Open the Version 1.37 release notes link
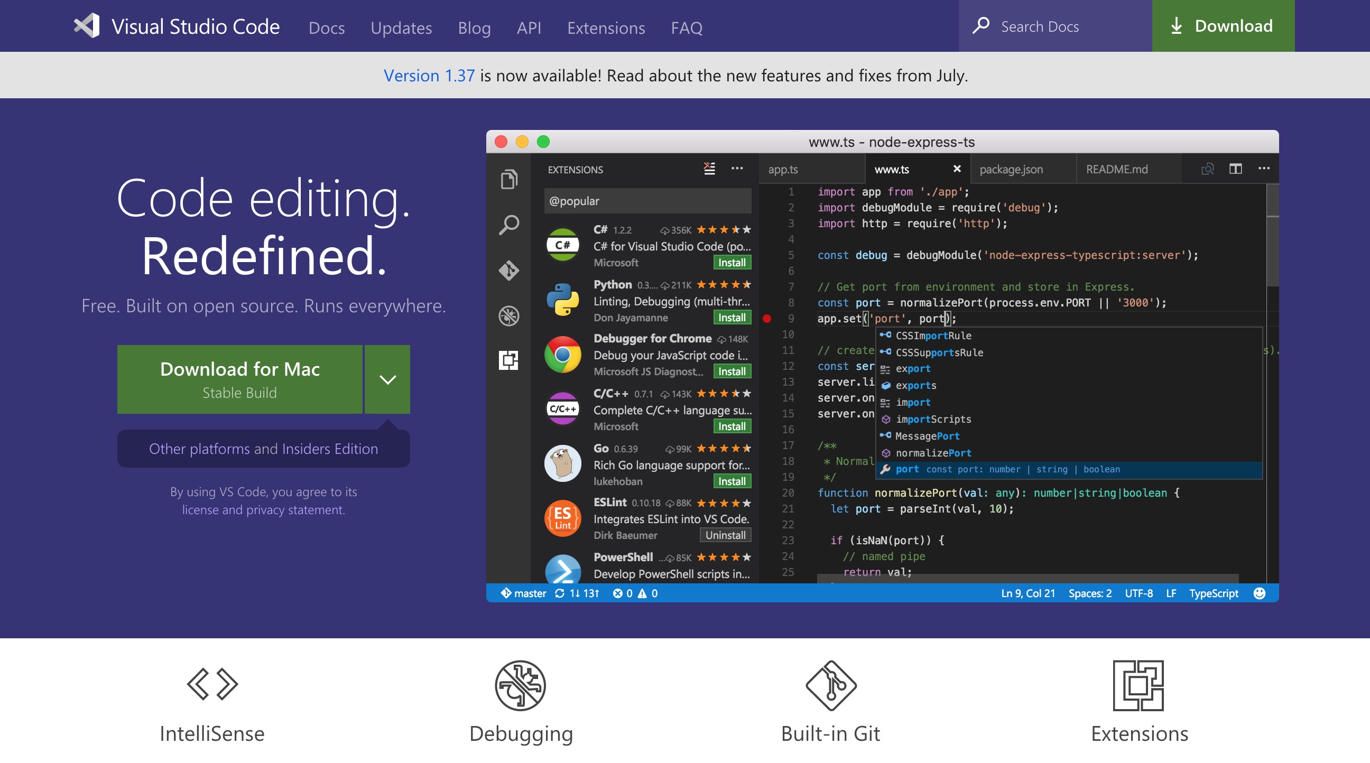The height and width of the screenshot is (763, 1370). click(x=429, y=75)
